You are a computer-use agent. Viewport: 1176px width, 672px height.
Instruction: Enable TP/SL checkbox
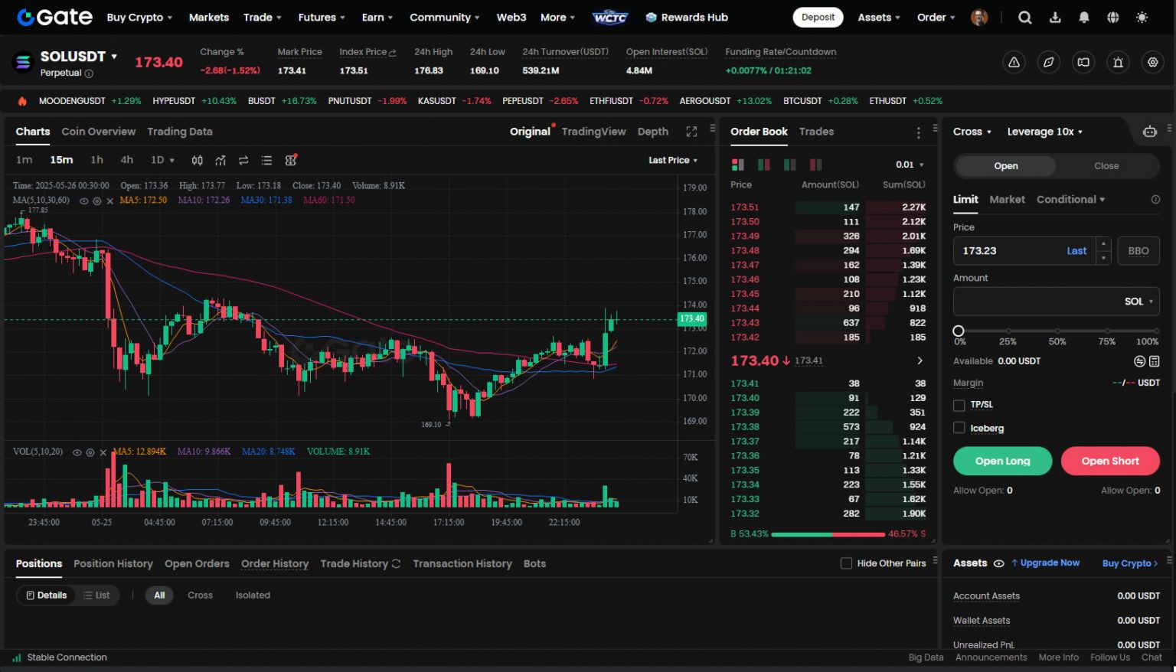pyautogui.click(x=959, y=405)
